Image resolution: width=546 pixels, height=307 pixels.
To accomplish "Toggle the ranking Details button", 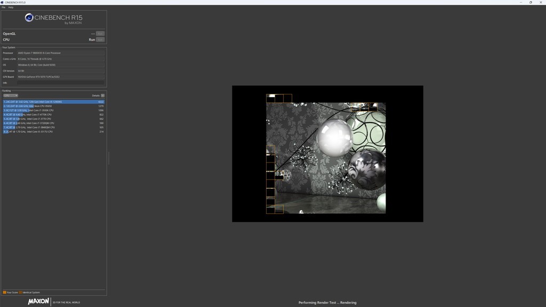I will pyautogui.click(x=103, y=95).
